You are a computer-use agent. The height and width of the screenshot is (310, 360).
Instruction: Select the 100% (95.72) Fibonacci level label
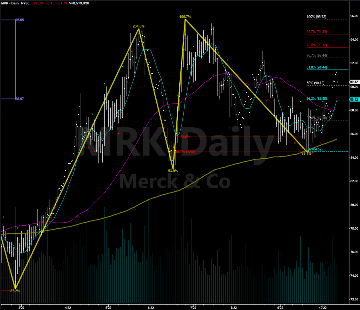coord(316,17)
